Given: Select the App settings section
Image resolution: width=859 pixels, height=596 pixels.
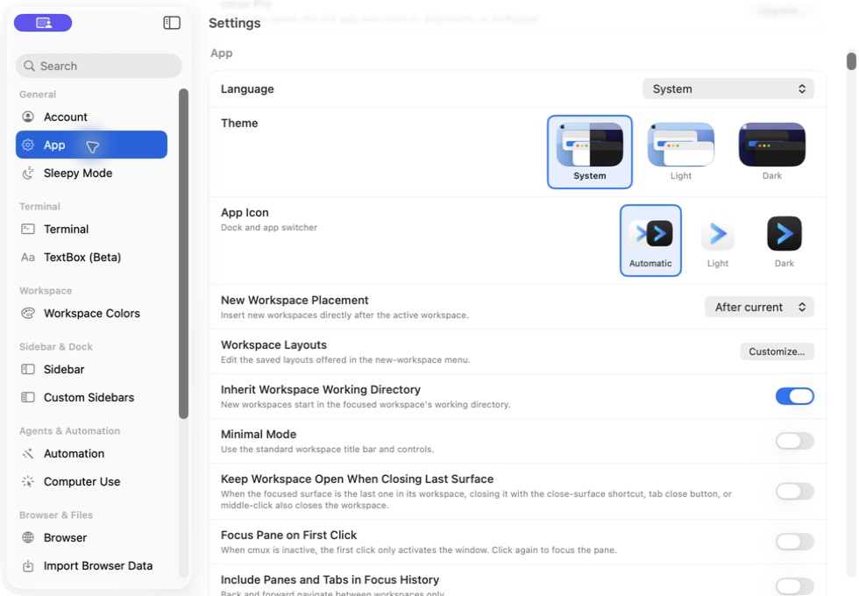Looking at the screenshot, I should point(91,145).
